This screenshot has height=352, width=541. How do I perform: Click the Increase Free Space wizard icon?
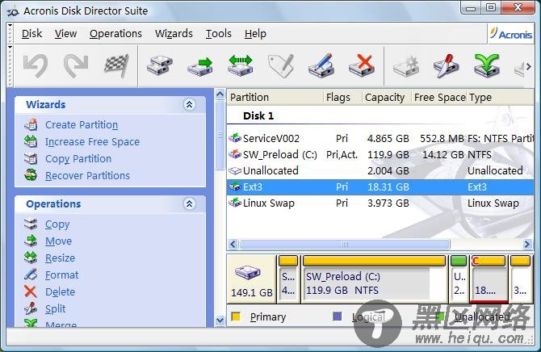pos(31,141)
